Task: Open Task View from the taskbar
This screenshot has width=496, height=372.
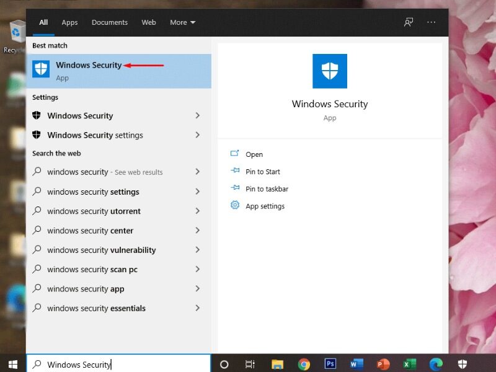Action: [250, 364]
